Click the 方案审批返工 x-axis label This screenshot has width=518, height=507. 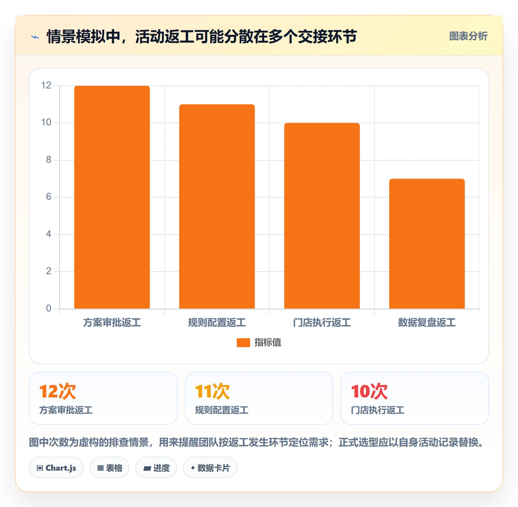pos(112,323)
